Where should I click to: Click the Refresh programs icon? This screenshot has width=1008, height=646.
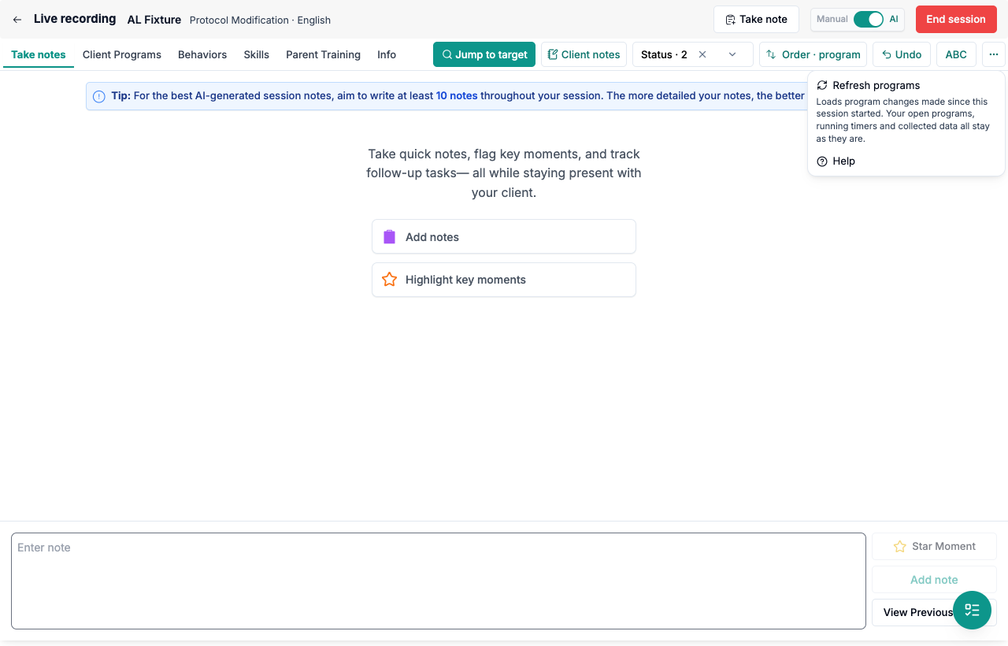[x=822, y=85]
